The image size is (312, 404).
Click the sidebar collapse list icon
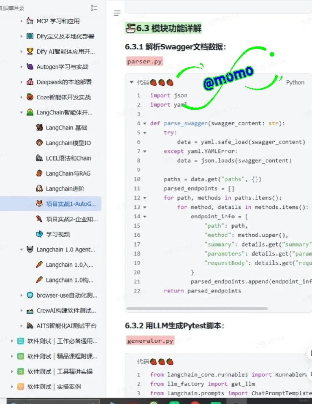pos(94,8)
